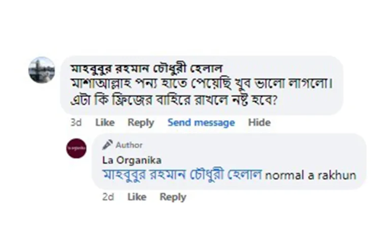This screenshot has width=390, height=252.
Task: Like the La Organika reply
Action: coord(137,197)
